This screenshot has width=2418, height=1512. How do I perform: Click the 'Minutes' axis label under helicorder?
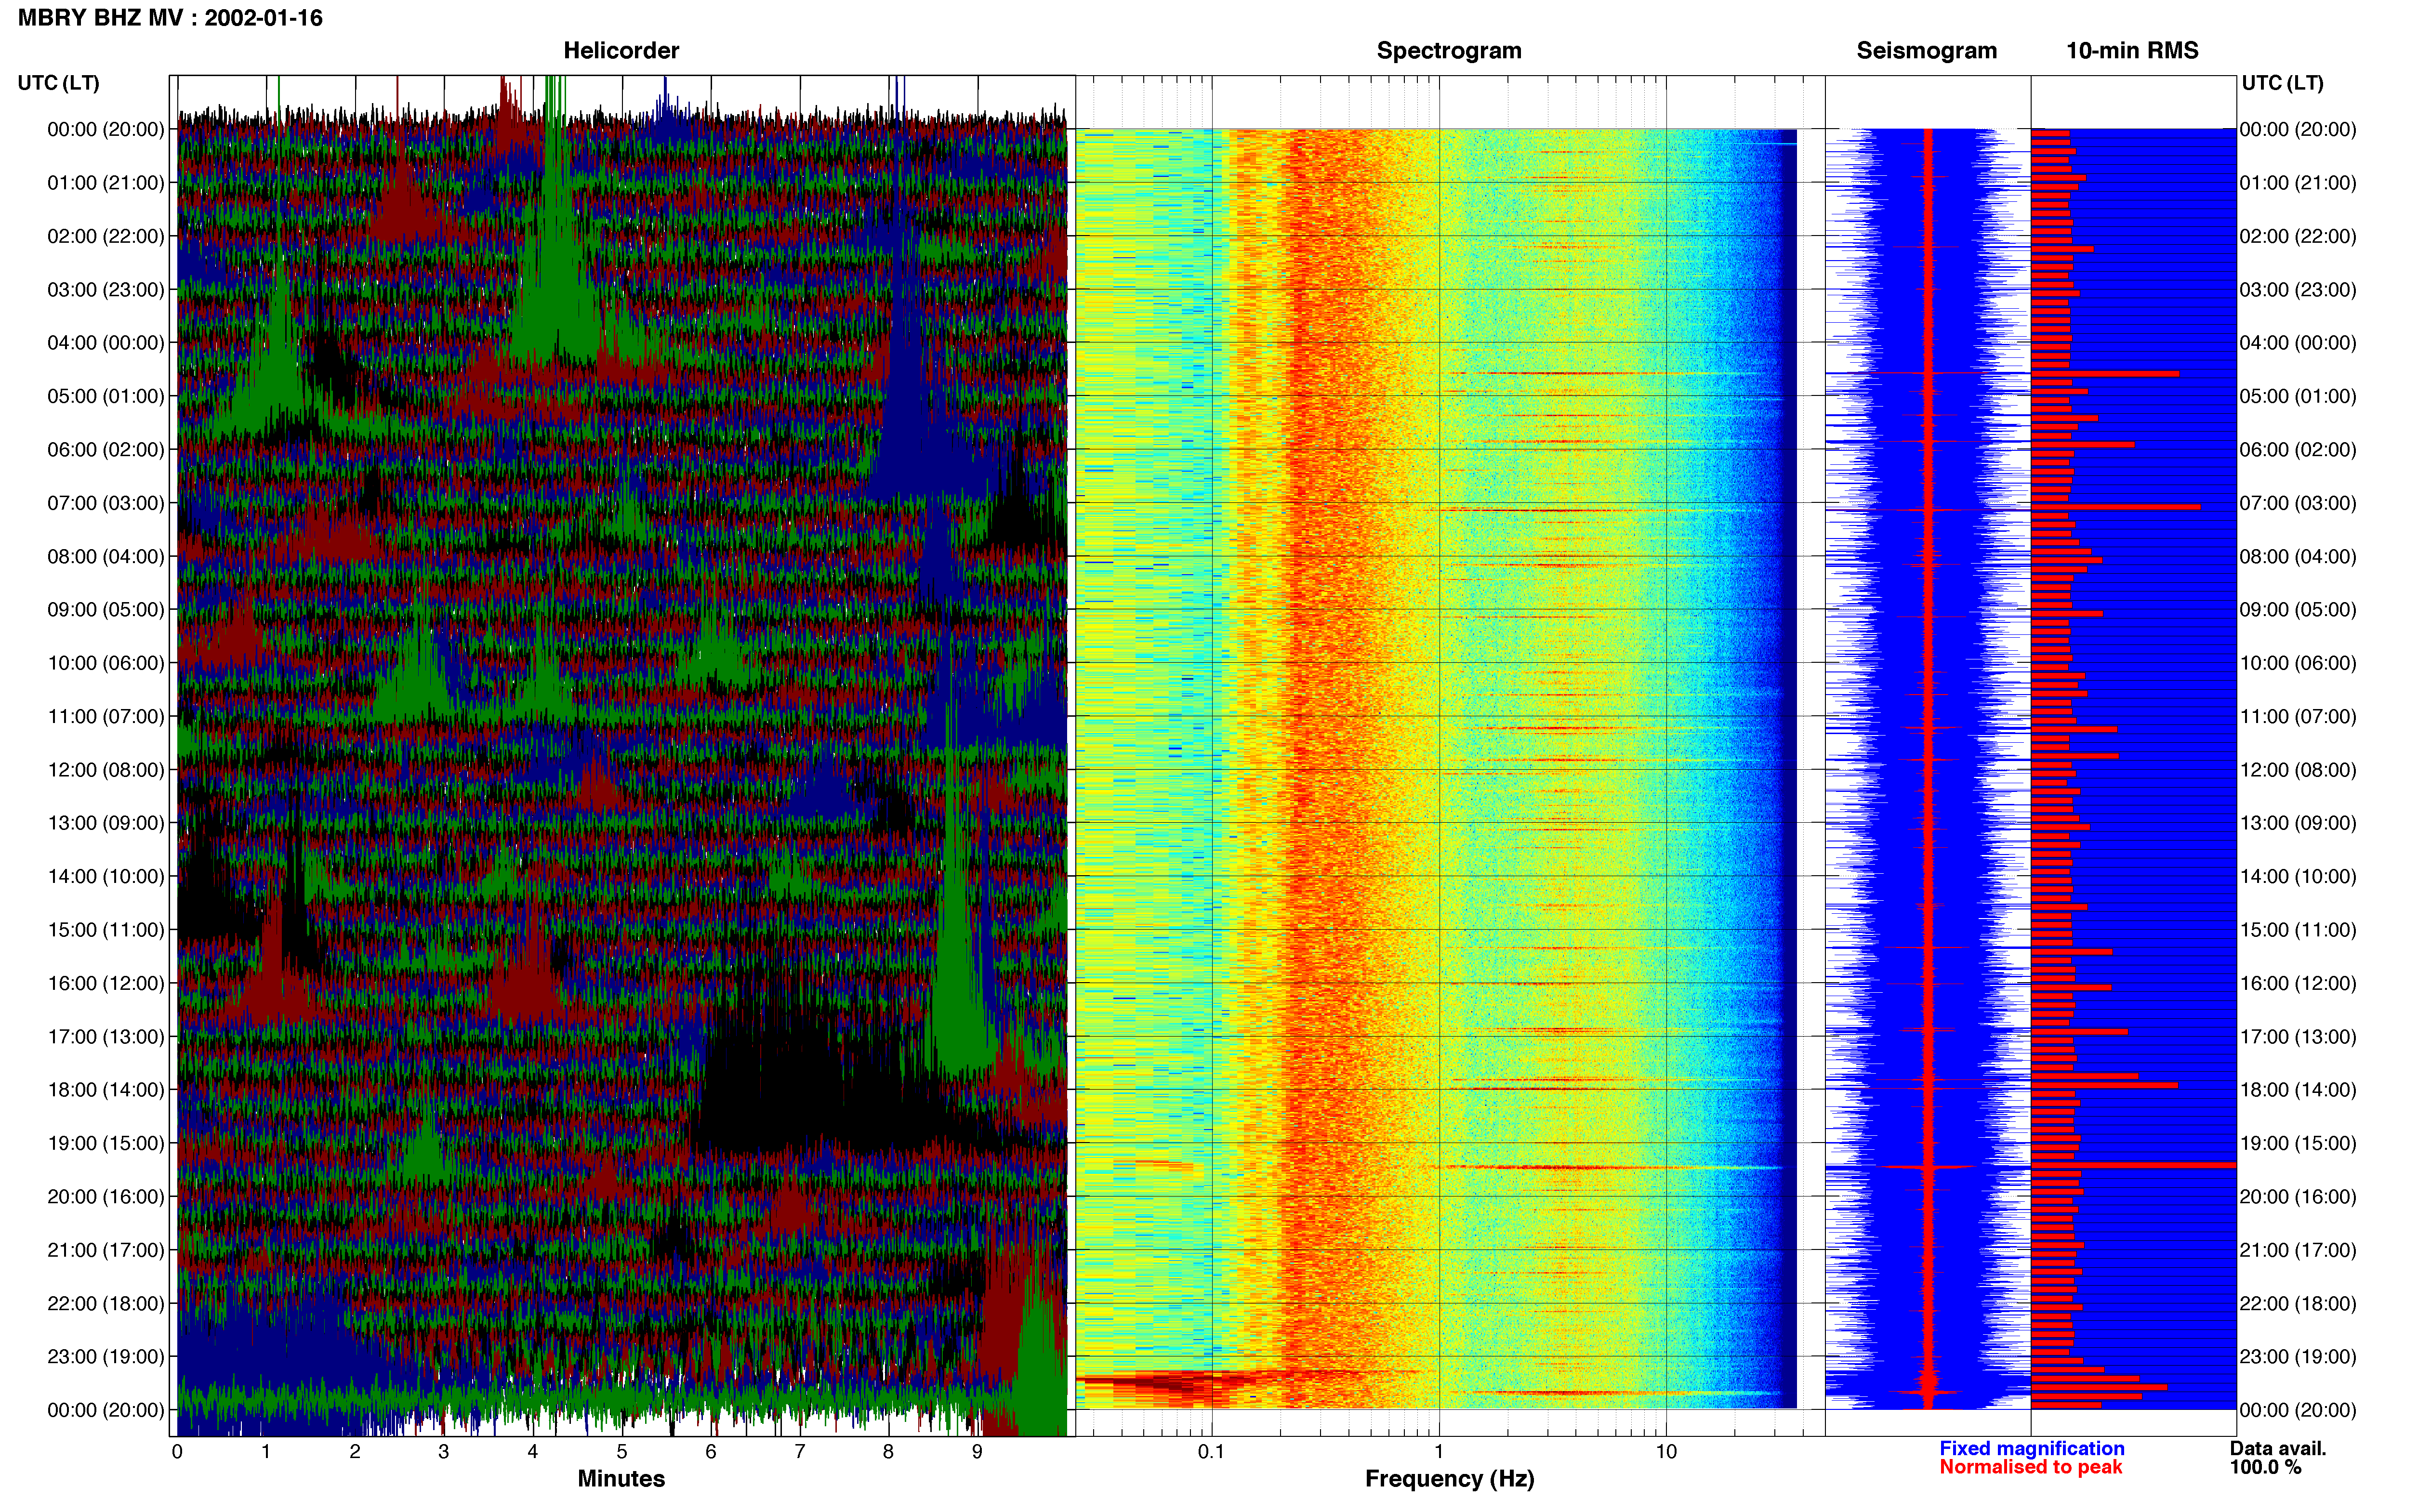click(621, 1479)
